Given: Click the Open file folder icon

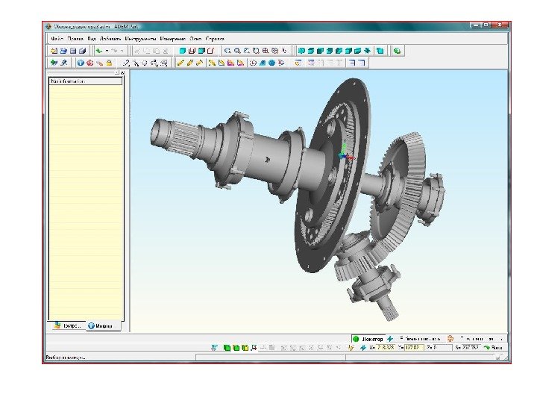Looking at the screenshot, I should pos(63,51).
